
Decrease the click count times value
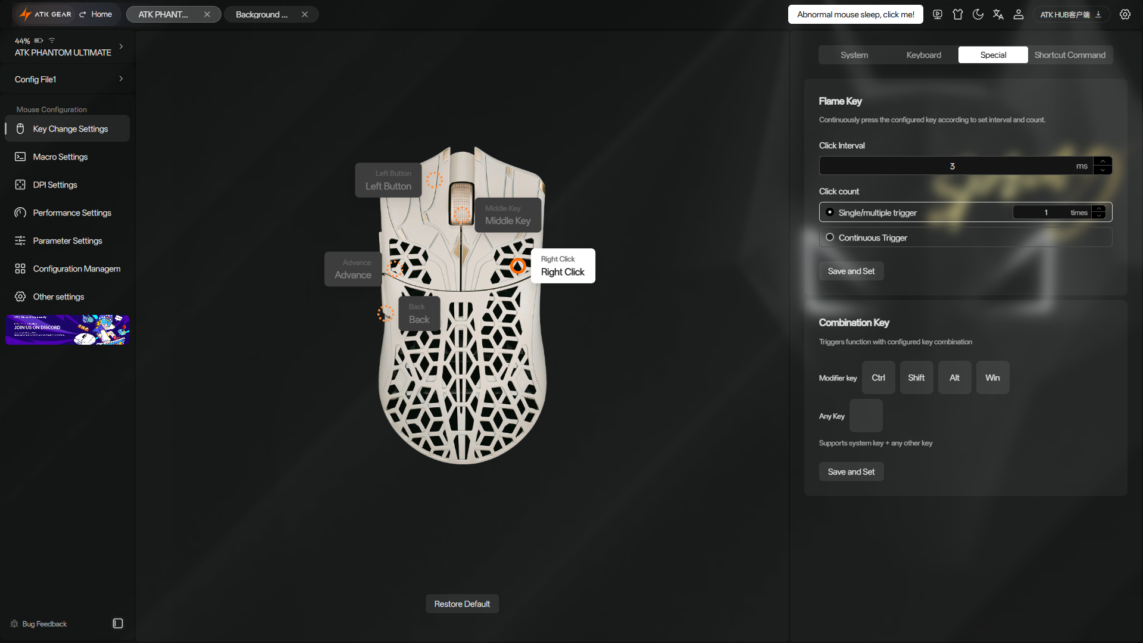pyautogui.click(x=1099, y=216)
